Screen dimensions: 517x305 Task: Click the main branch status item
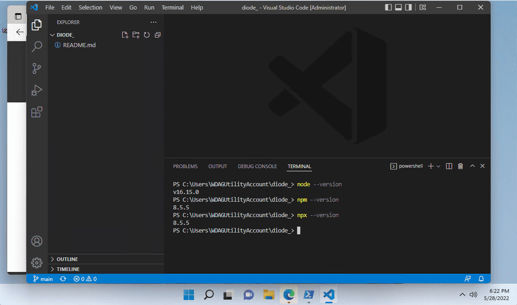point(43,279)
